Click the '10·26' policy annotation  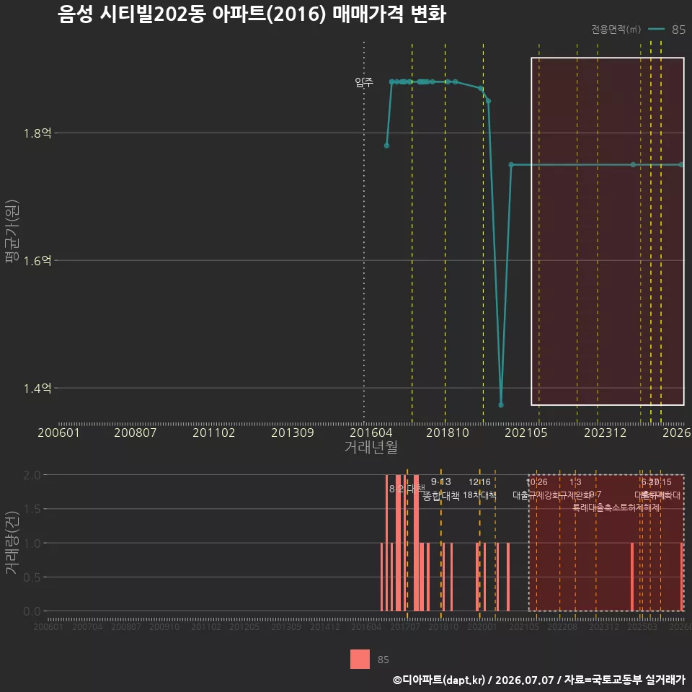536,482
